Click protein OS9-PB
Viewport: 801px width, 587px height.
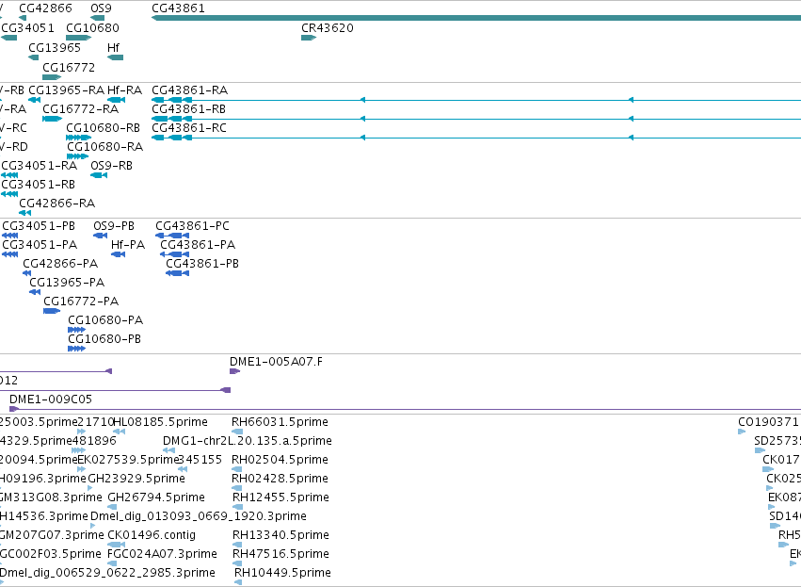pos(100,236)
